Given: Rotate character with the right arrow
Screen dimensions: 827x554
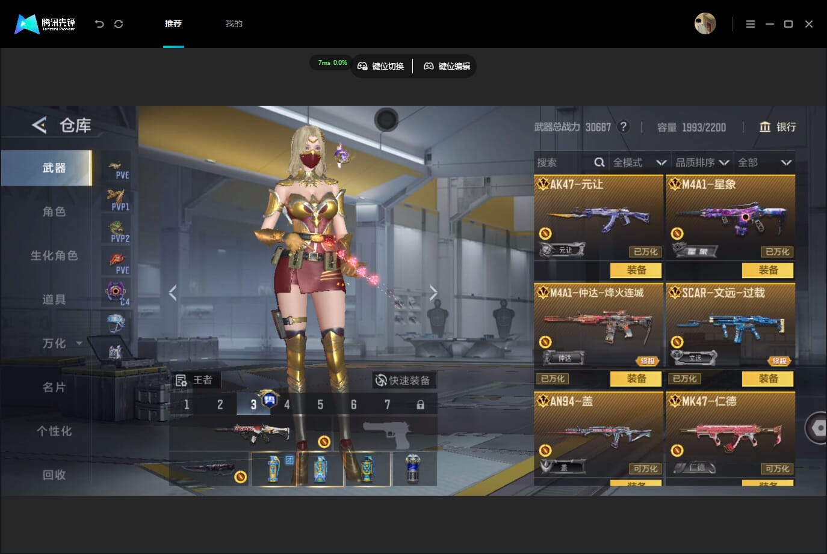Looking at the screenshot, I should (x=433, y=293).
